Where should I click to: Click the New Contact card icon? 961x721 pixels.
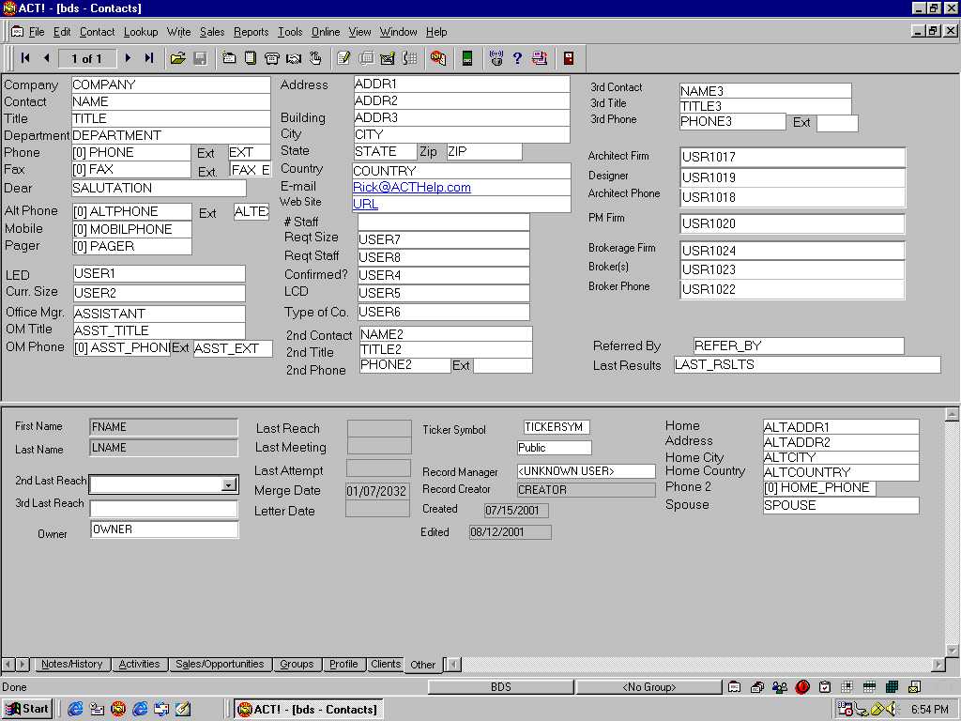[x=229, y=58]
